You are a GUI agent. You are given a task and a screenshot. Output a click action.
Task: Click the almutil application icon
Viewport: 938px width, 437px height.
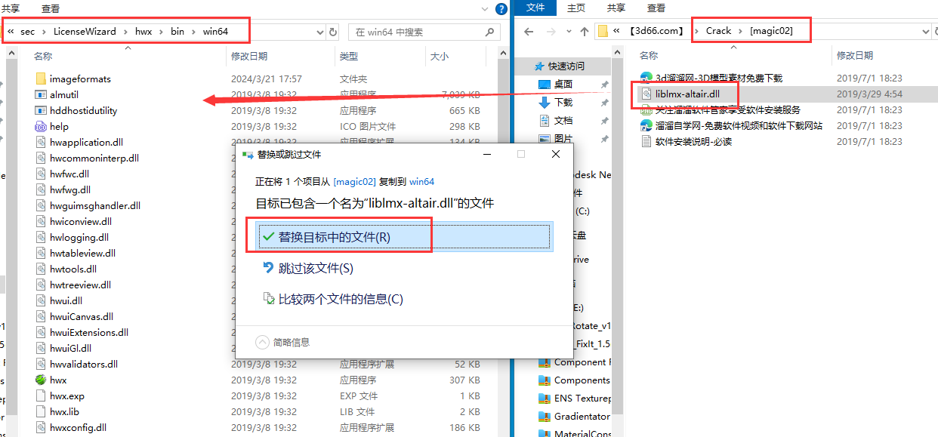(x=41, y=94)
